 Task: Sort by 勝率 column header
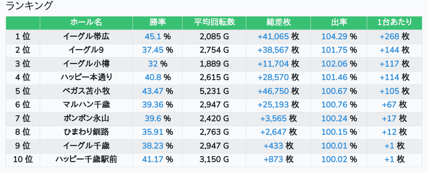[158, 22]
